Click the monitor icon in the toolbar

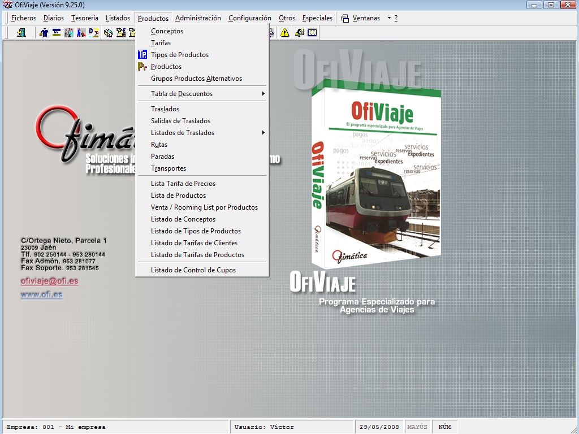point(57,33)
